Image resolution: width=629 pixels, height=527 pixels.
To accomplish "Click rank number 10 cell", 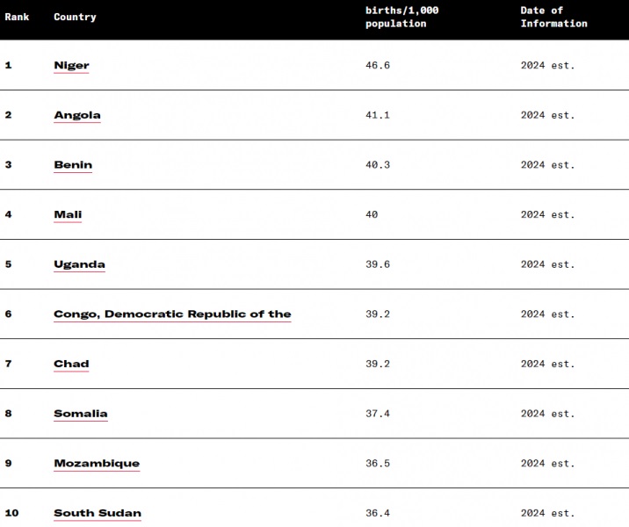I will click(x=11, y=513).
